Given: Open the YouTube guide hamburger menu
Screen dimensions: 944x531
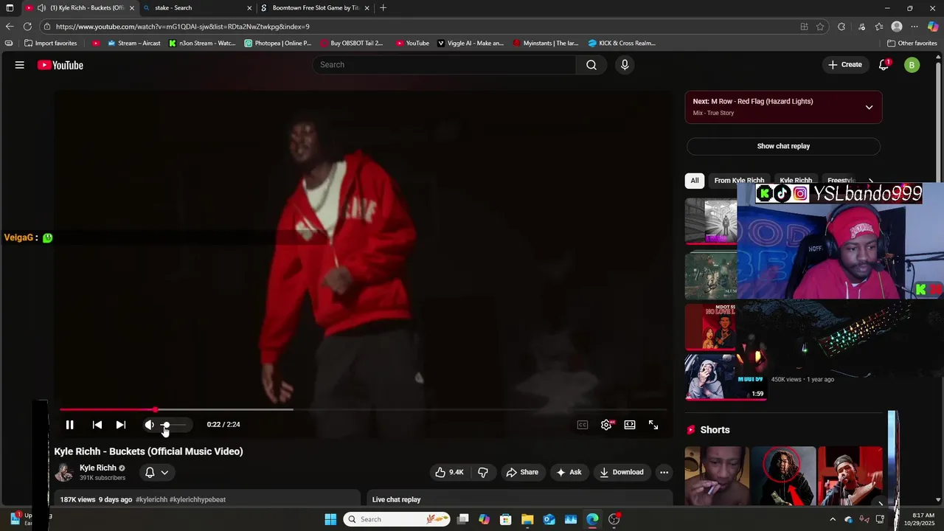Looking at the screenshot, I should click(20, 65).
